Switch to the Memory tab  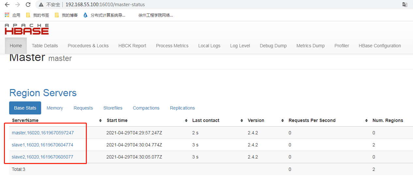[x=55, y=108]
